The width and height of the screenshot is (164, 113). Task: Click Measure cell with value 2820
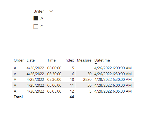[87, 79]
